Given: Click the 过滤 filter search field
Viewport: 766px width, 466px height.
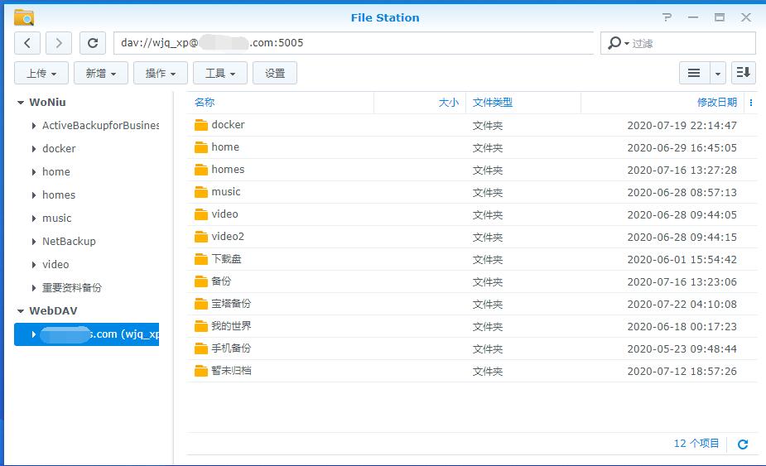Looking at the screenshot, I should 689,43.
